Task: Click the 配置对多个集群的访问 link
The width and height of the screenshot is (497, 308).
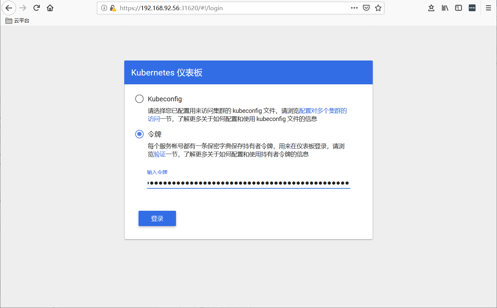Action: (x=323, y=110)
